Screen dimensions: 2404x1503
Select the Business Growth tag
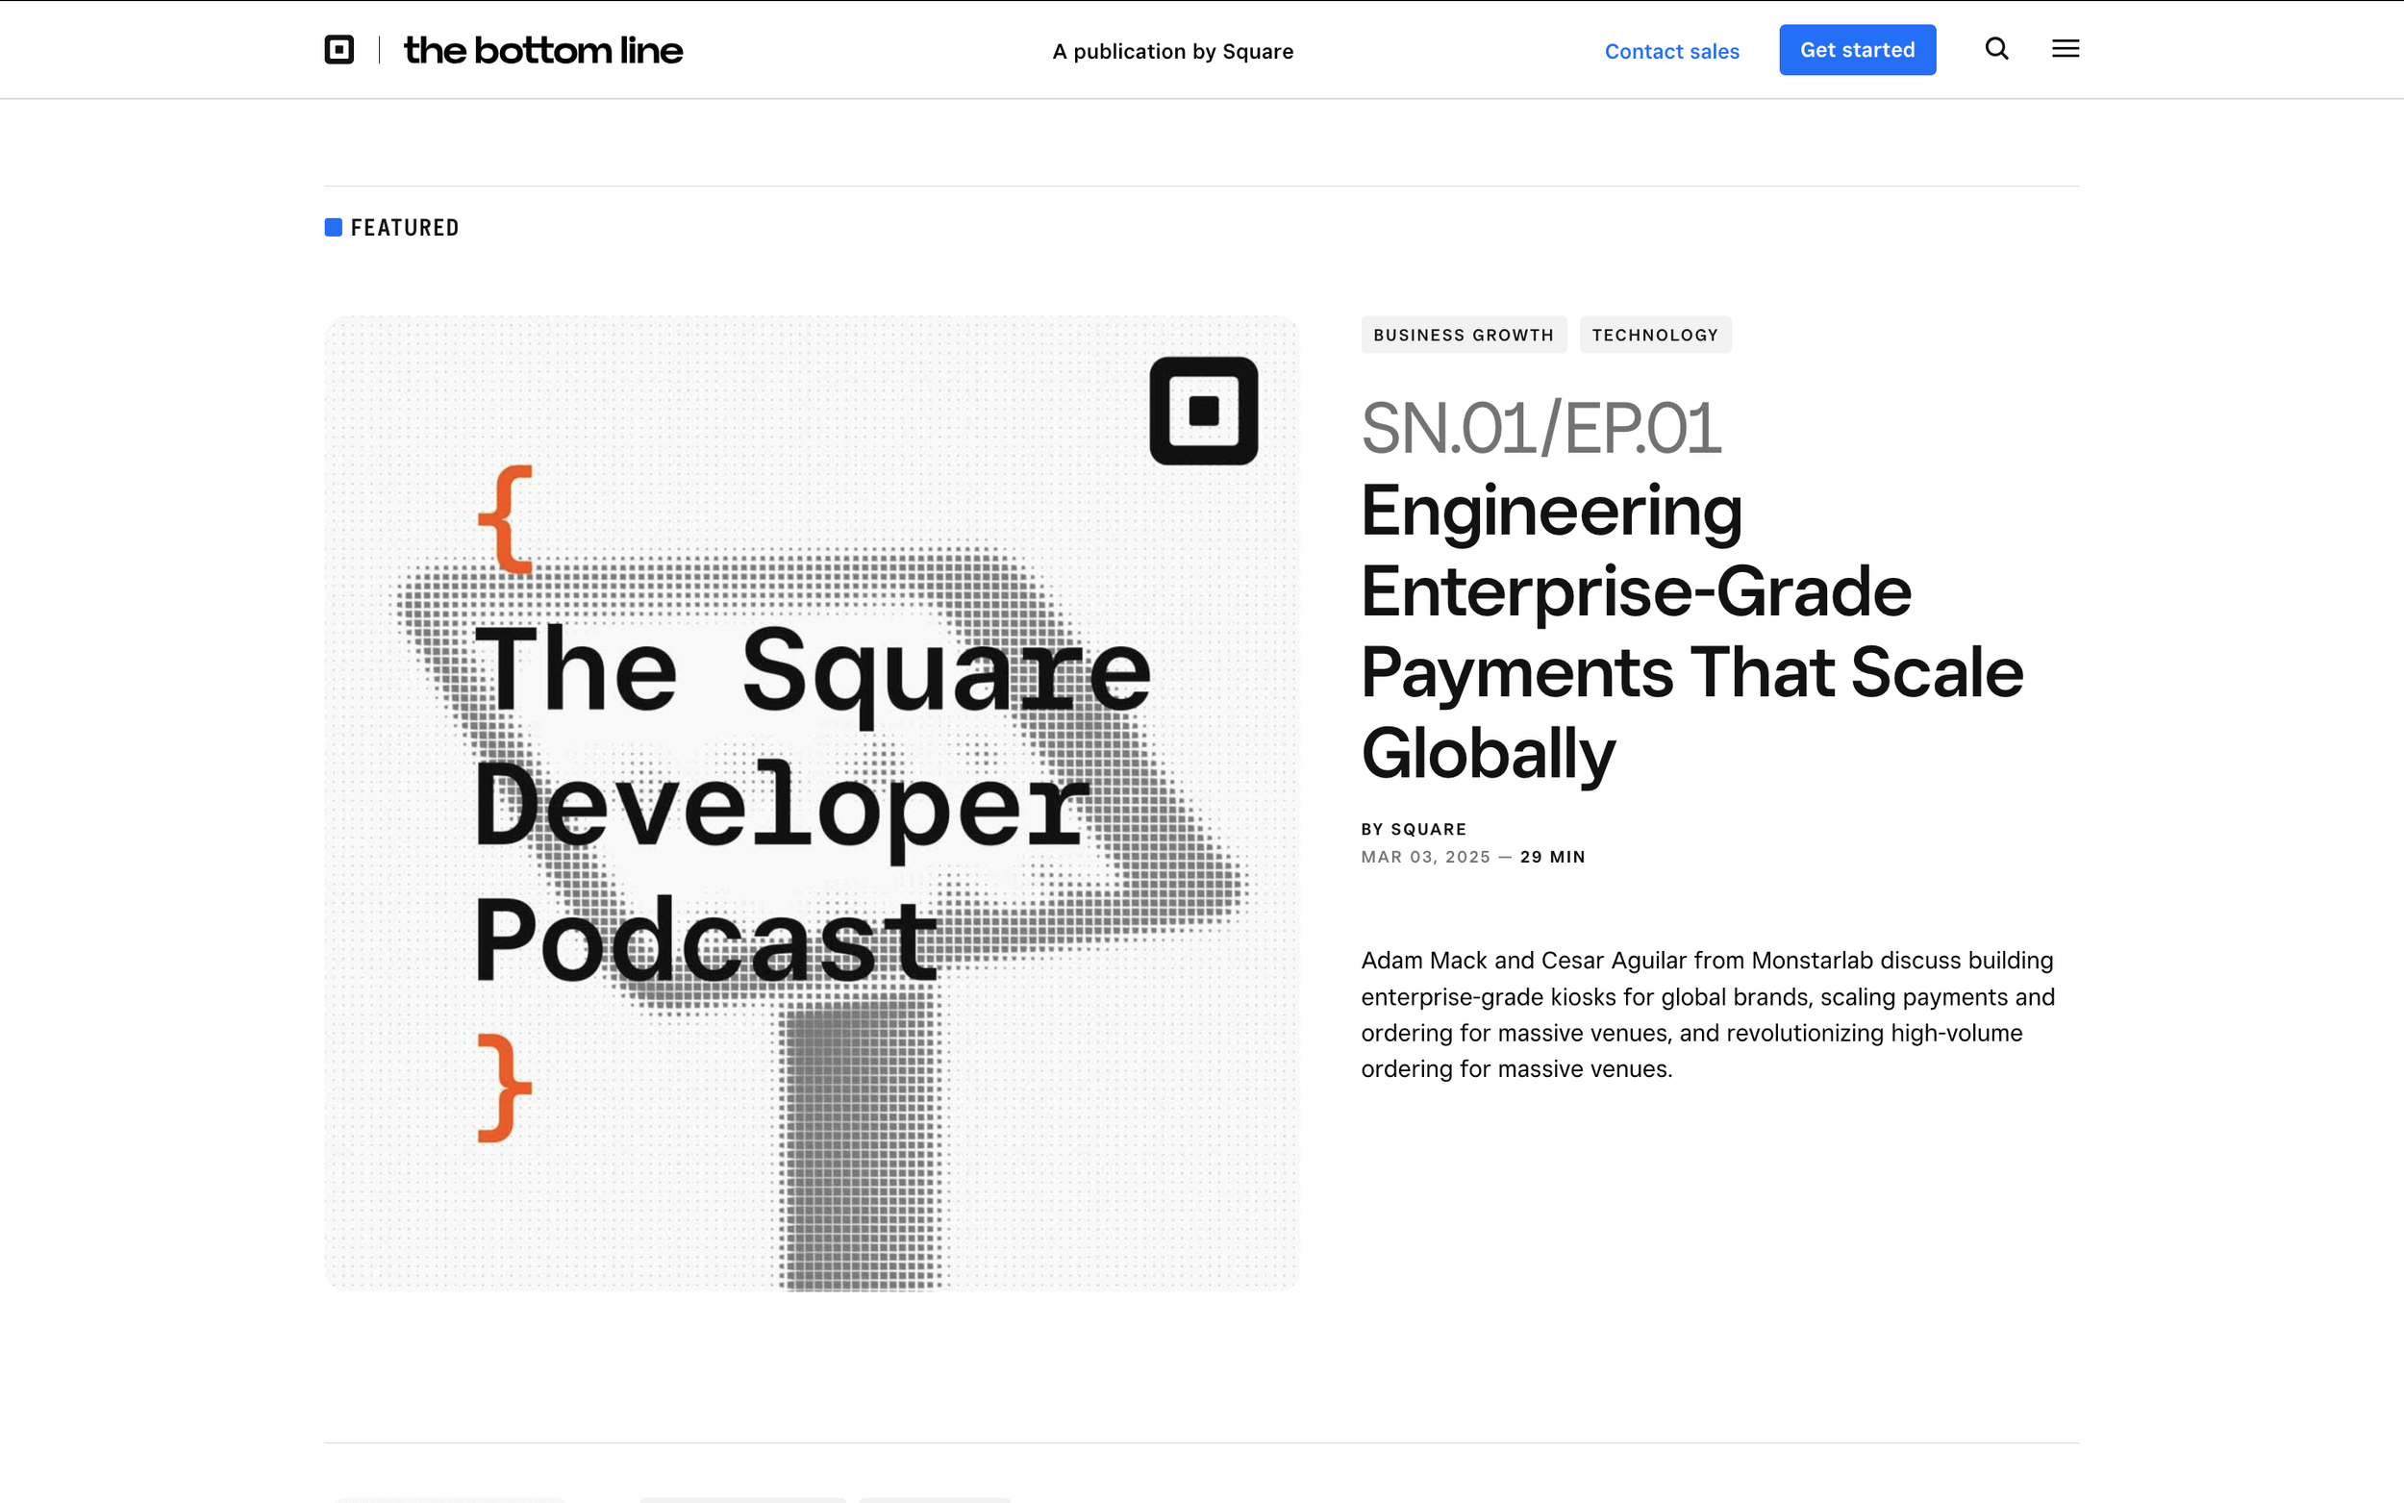coord(1463,335)
